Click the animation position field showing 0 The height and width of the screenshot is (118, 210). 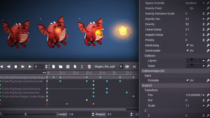tap(39, 67)
